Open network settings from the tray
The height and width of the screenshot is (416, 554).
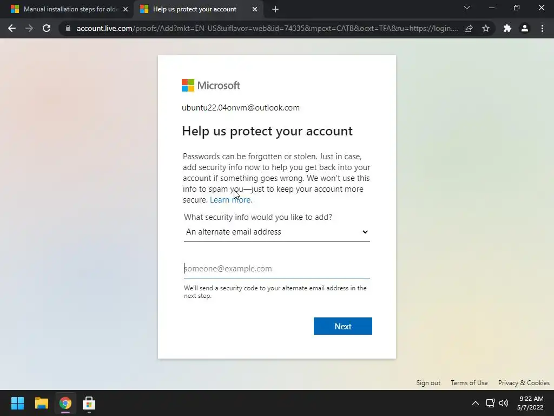(x=490, y=403)
